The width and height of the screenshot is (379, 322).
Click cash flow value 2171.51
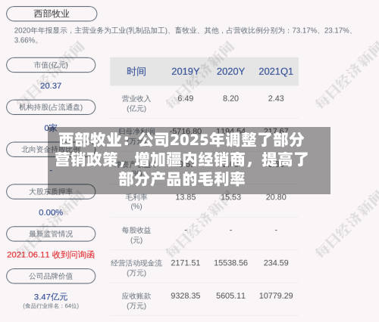point(186,263)
